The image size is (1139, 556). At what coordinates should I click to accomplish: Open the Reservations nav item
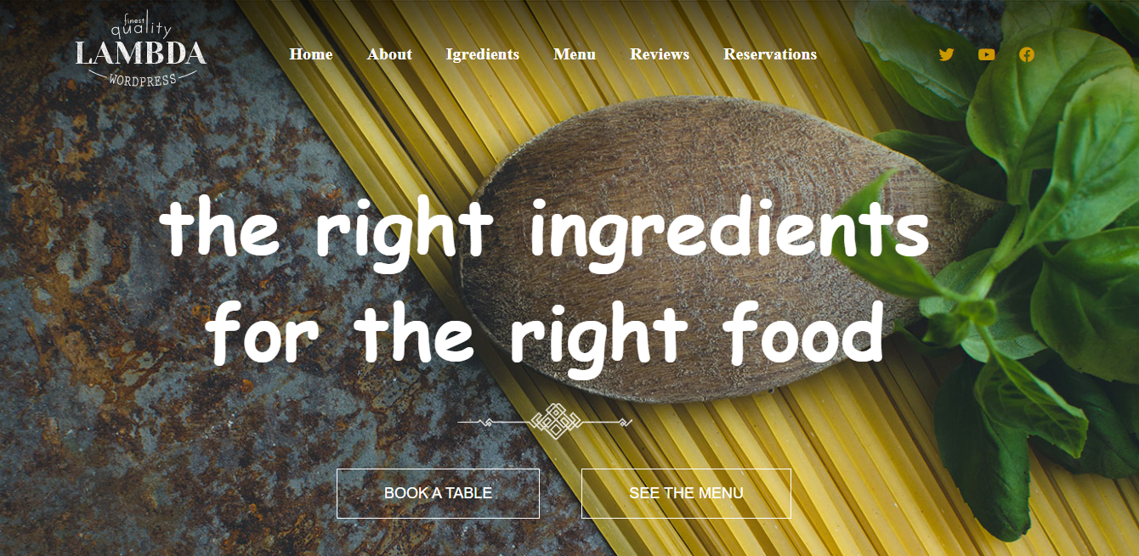point(770,54)
